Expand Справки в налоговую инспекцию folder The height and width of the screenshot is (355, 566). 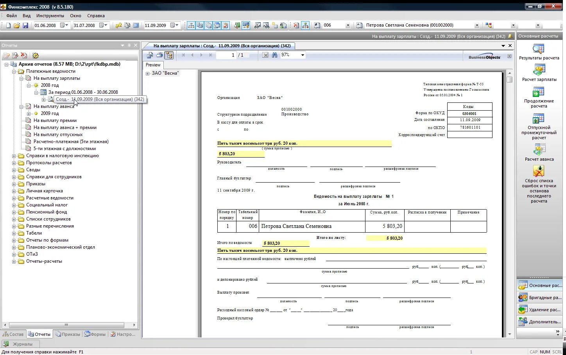[14, 156]
